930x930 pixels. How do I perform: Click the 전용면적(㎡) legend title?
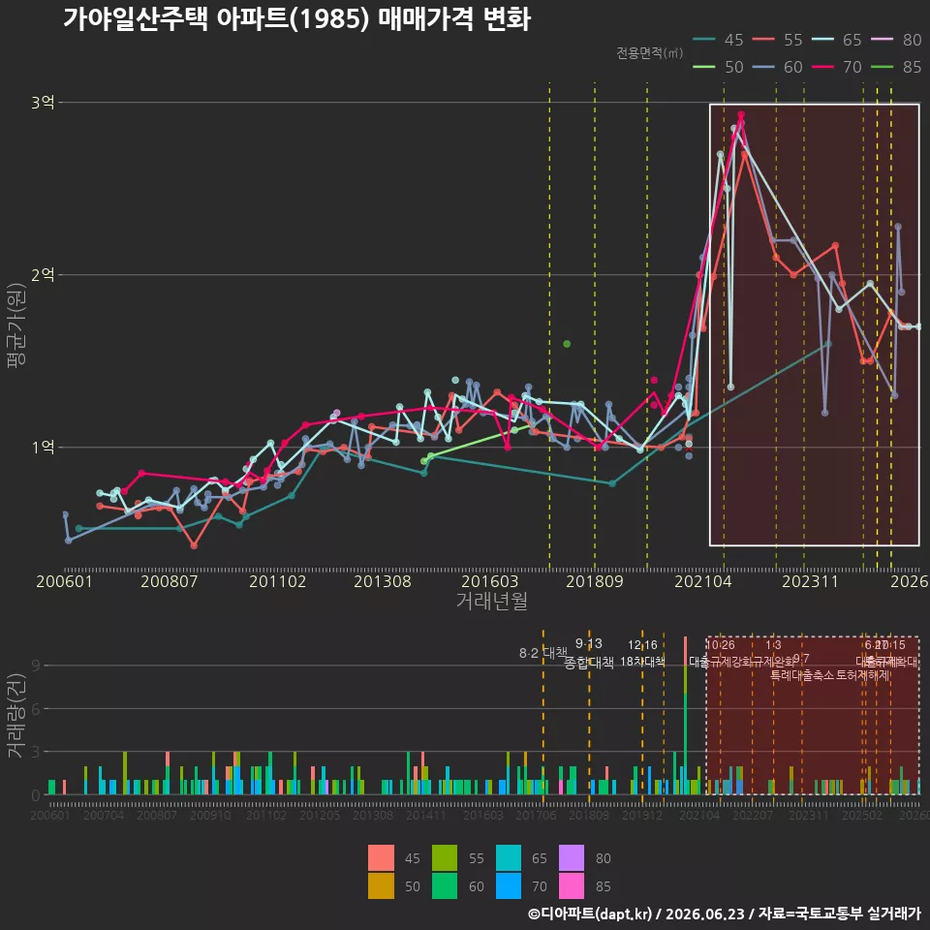[x=649, y=53]
